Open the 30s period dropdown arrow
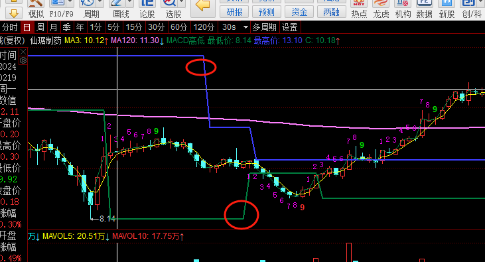 click(x=245, y=27)
